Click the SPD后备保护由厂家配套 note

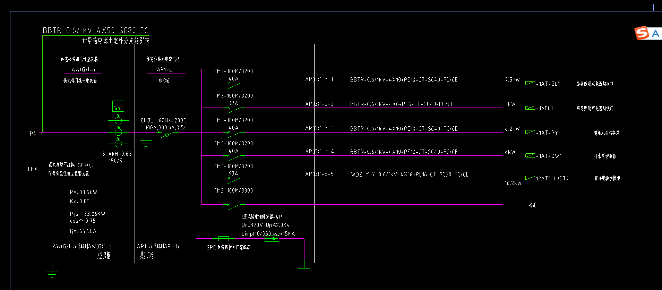click(229, 247)
